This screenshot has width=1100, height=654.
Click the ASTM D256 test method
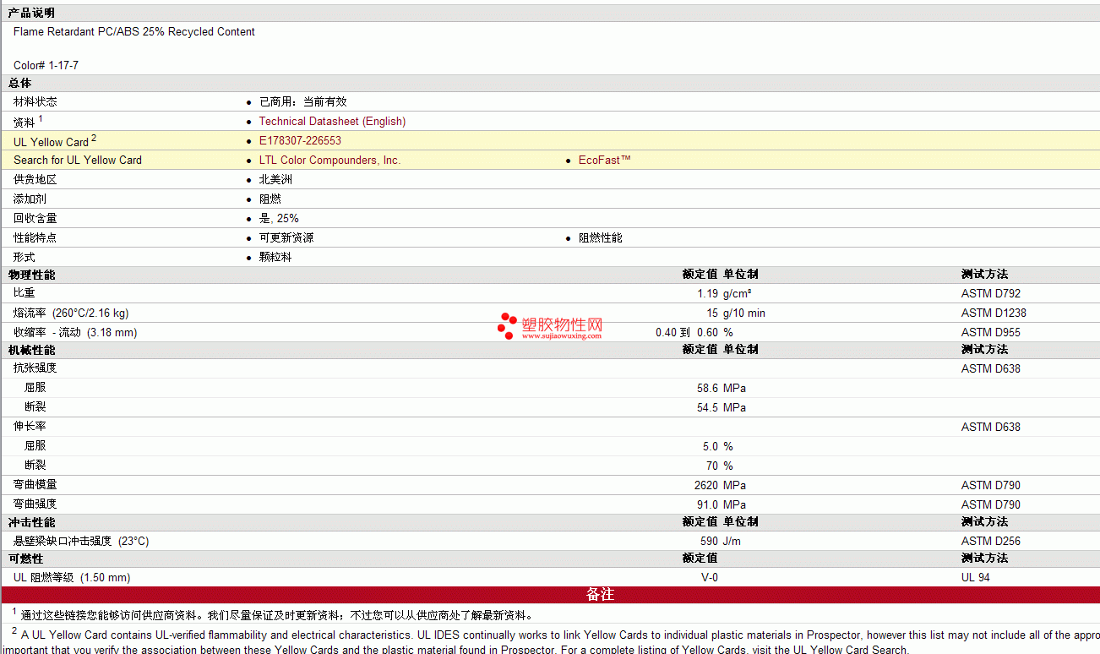click(991, 542)
